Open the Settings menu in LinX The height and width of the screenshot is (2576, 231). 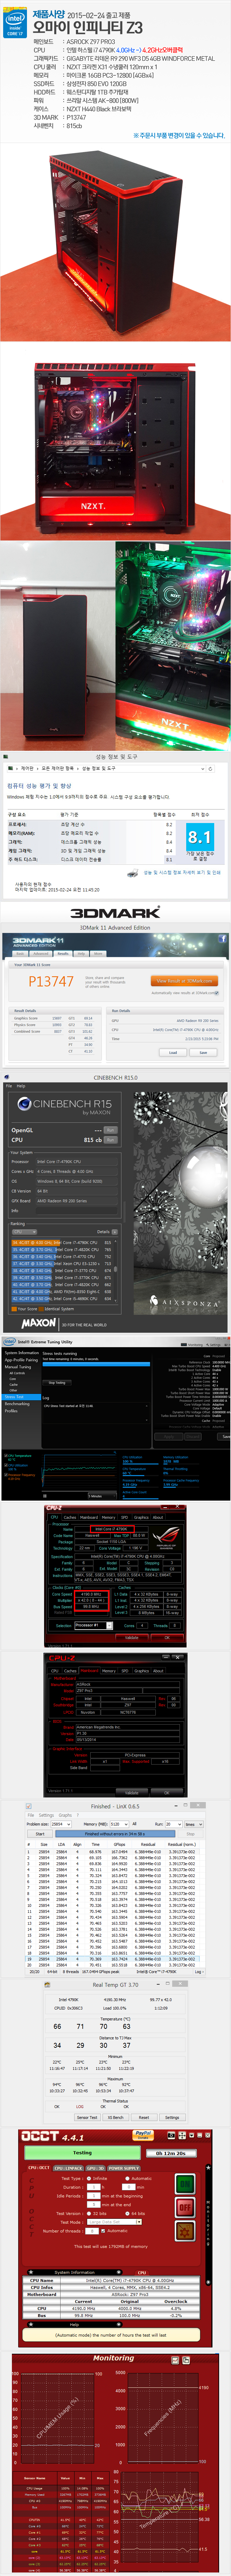coord(46,1815)
